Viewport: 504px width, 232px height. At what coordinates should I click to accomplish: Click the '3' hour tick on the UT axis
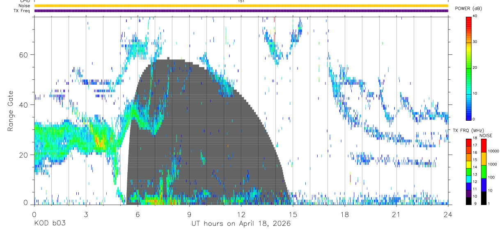[x=86, y=214]
